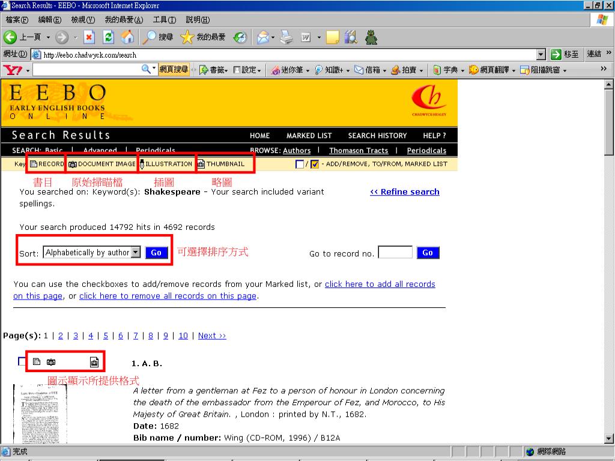Screen dimensions: 615x461
Task: Open the 我的最愛(A) Favorites menu
Action: [124, 20]
